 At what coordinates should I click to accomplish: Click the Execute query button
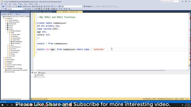[28, 9]
